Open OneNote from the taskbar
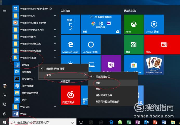Screen dimensions: 180x125 tap(138, 122)
